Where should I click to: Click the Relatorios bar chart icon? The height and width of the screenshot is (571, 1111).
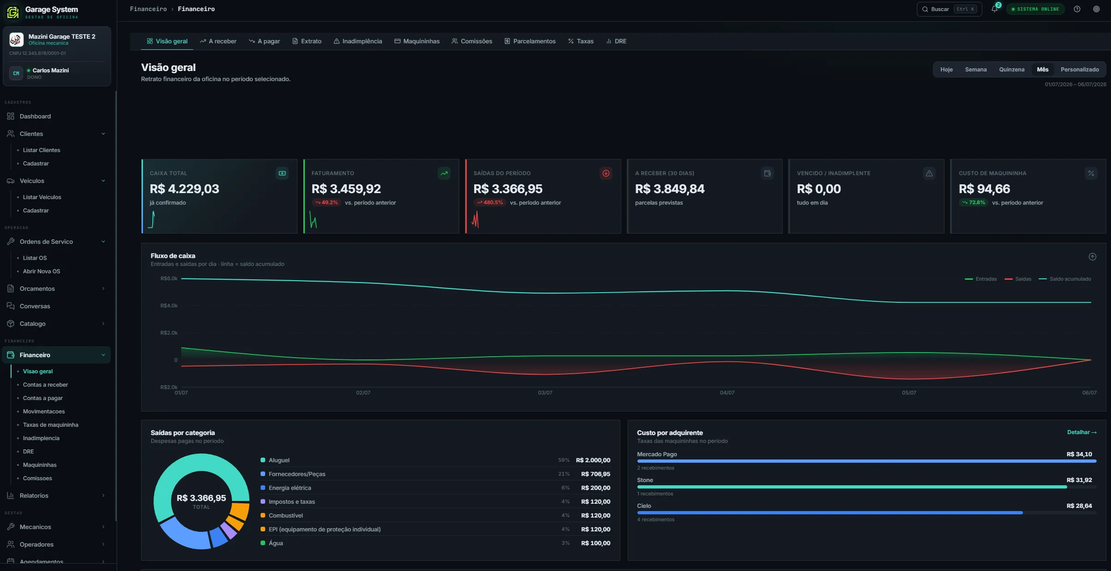coord(11,495)
